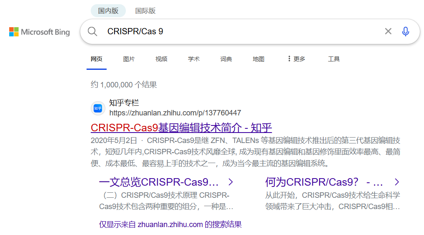424x235 pixels.
Task: Click 仅显示来自 zhuanlan.zhihu.com 的搜索结果
Action: click(170, 225)
